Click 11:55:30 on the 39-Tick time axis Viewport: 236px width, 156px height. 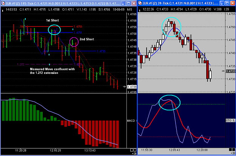pos(147,150)
